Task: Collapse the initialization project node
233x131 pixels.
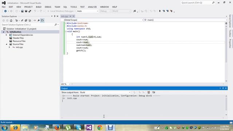Action: [3, 32]
